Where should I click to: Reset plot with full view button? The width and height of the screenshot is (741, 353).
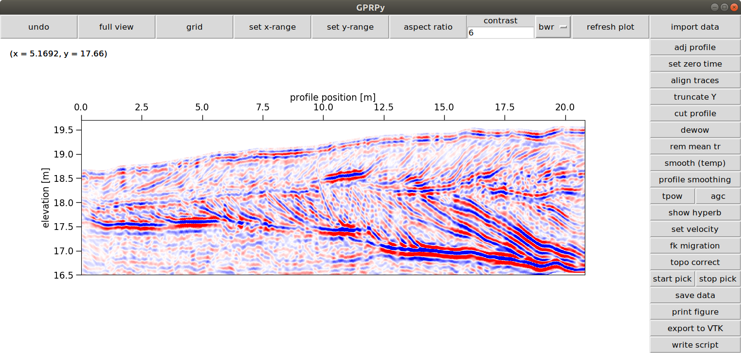coord(117,27)
